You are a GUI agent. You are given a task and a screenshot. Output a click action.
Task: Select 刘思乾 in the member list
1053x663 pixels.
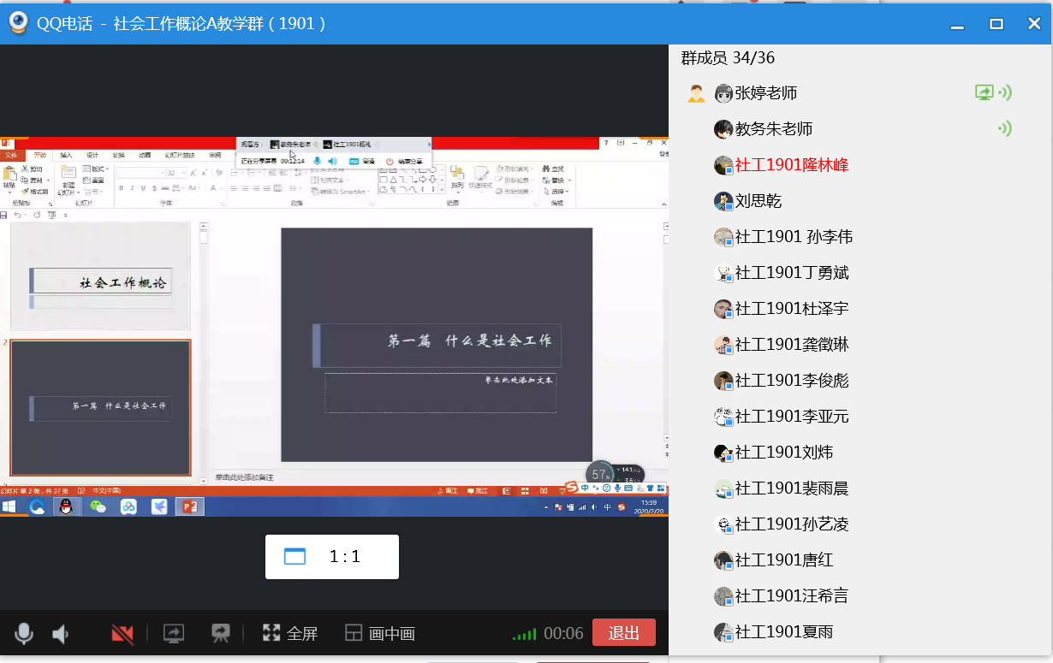(x=759, y=201)
